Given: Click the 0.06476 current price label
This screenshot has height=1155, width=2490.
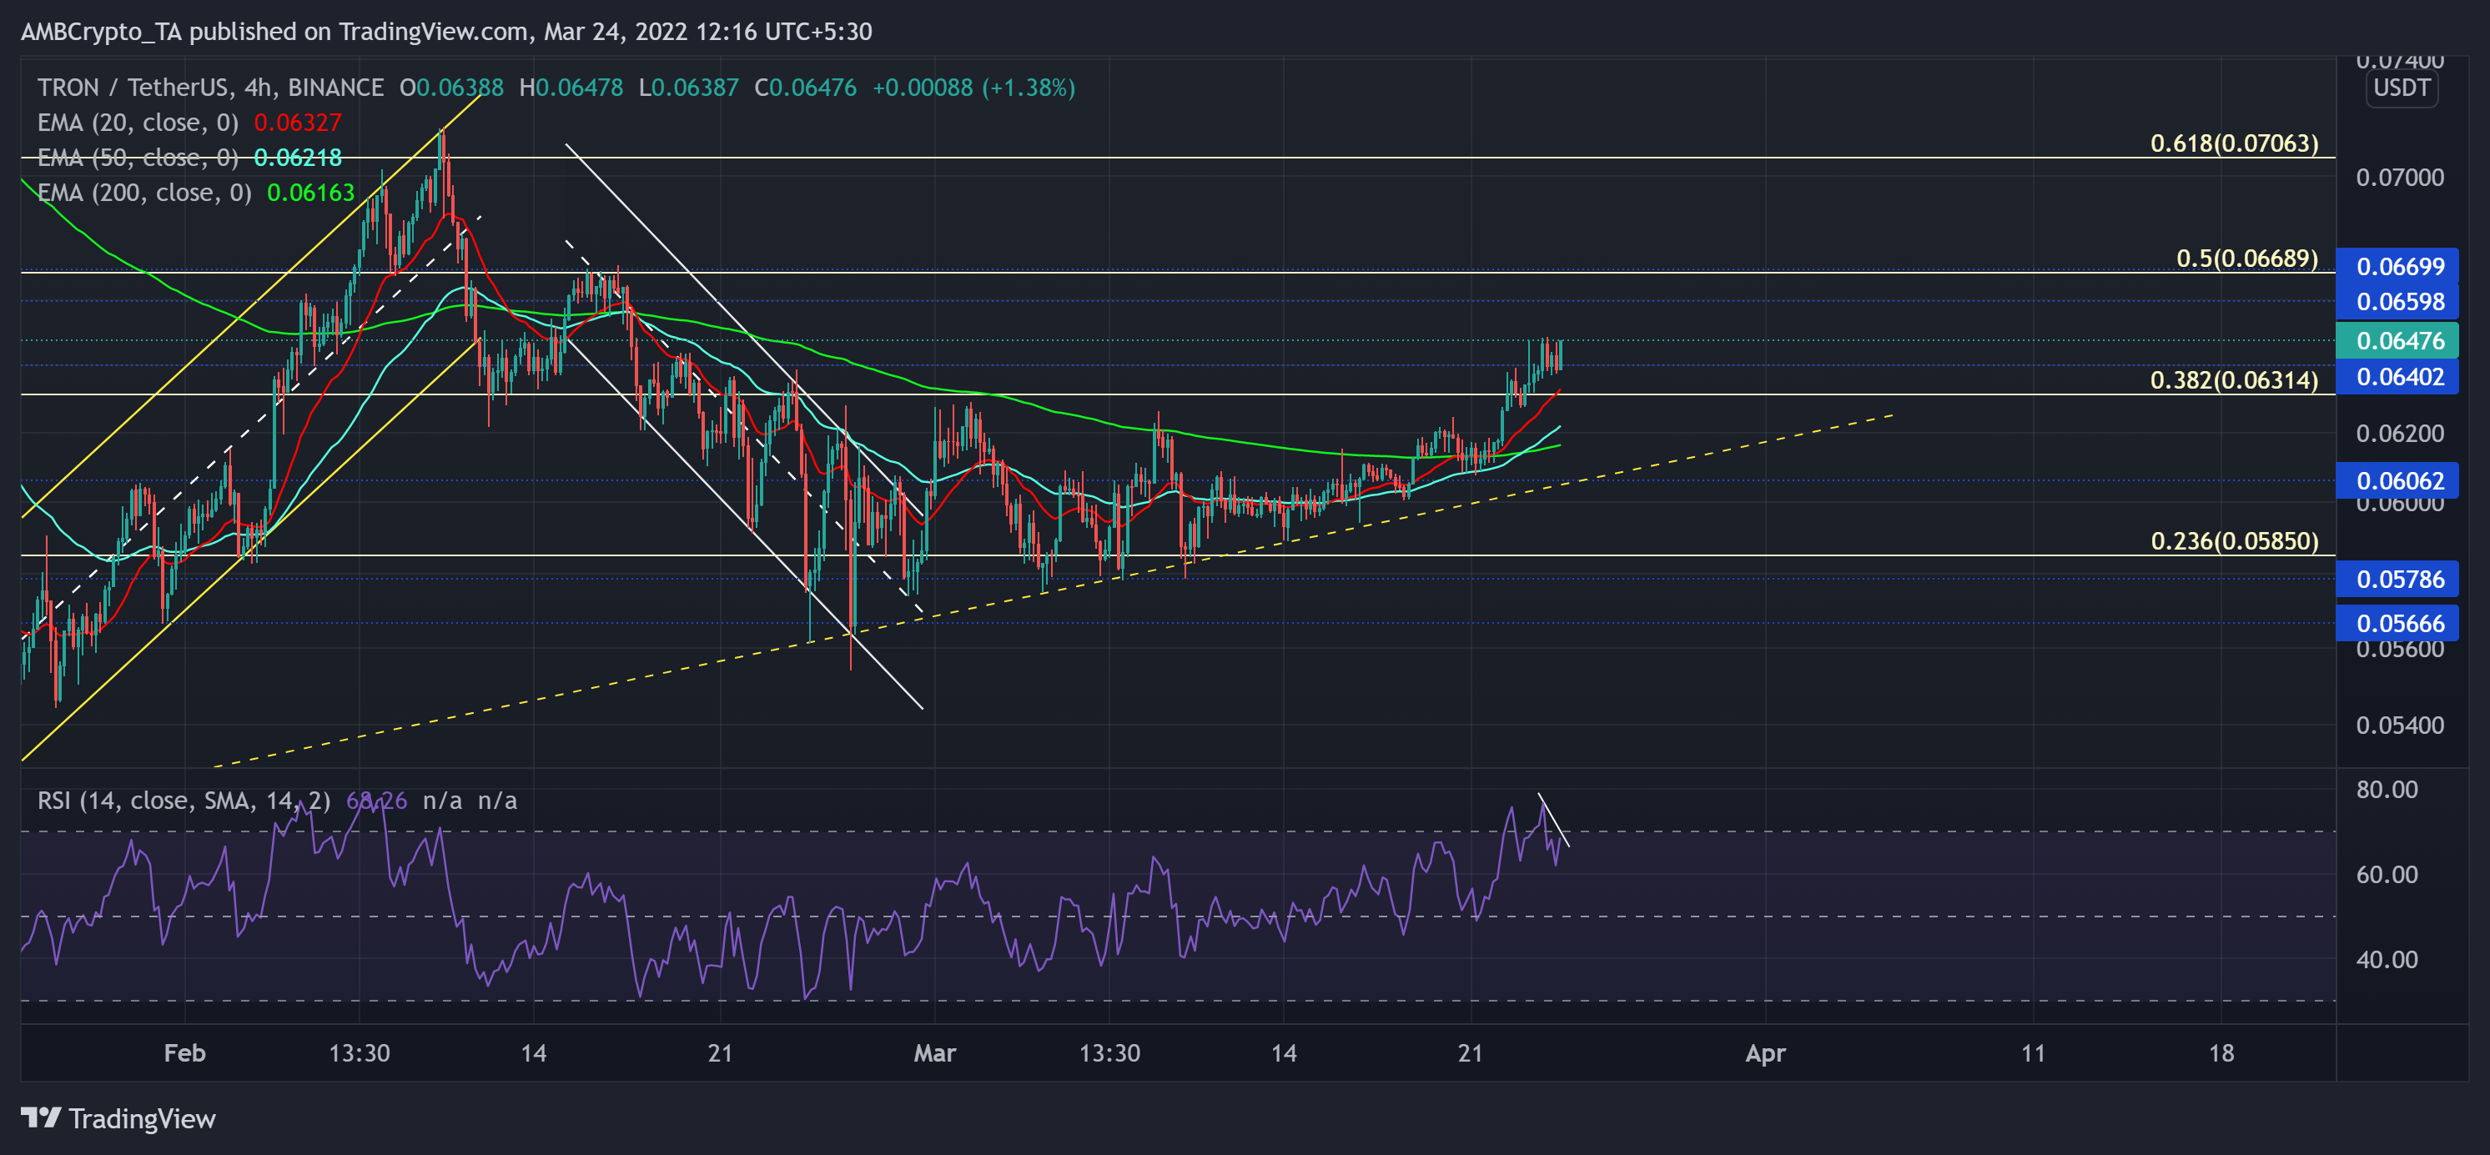Looking at the screenshot, I should pos(2399,341).
